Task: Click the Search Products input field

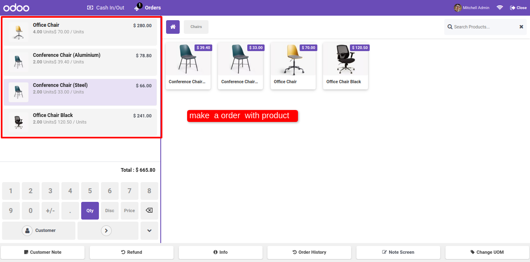Action: 484,27
